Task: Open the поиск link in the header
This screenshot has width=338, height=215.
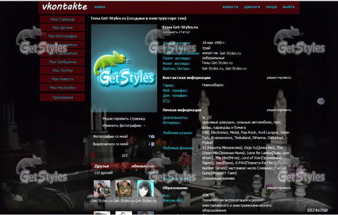Action: click(x=100, y=7)
